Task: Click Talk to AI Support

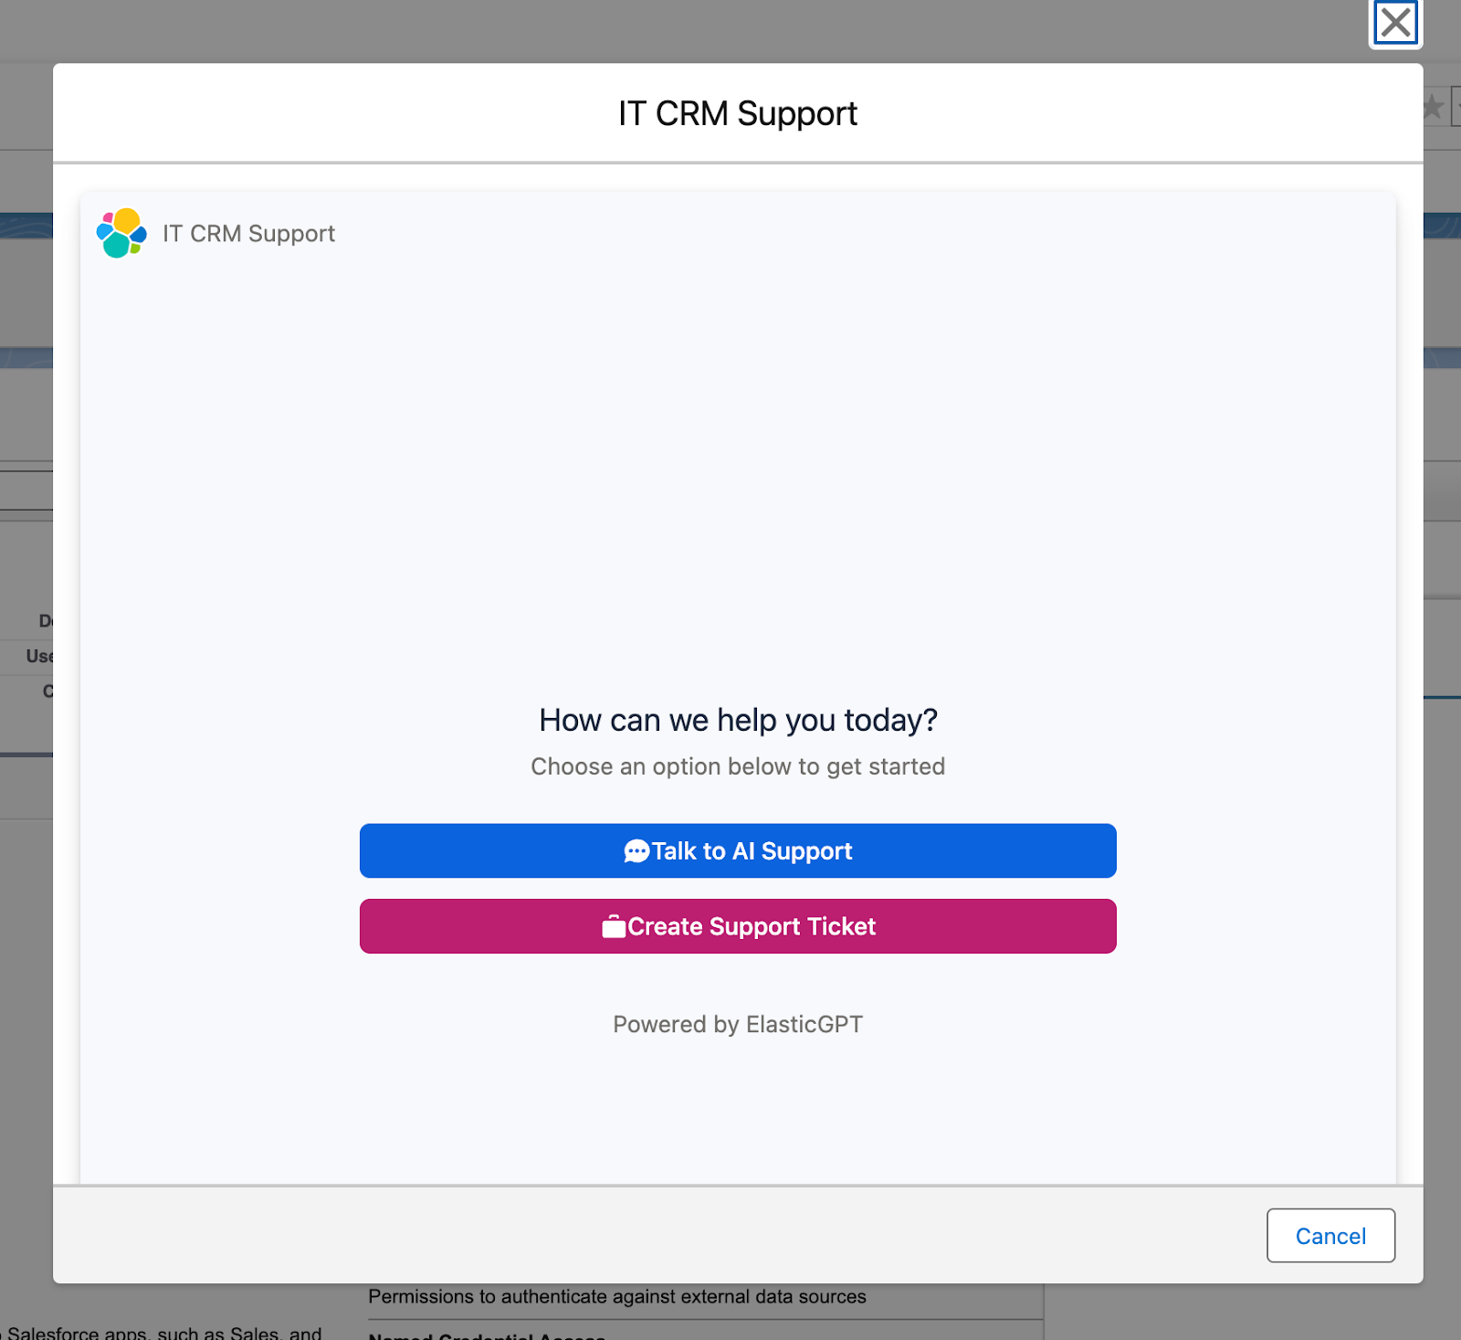Action: pos(738,850)
